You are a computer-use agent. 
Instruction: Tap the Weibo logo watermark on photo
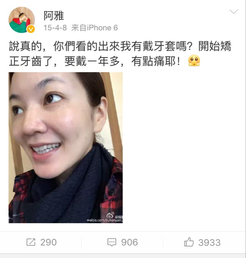110,215
